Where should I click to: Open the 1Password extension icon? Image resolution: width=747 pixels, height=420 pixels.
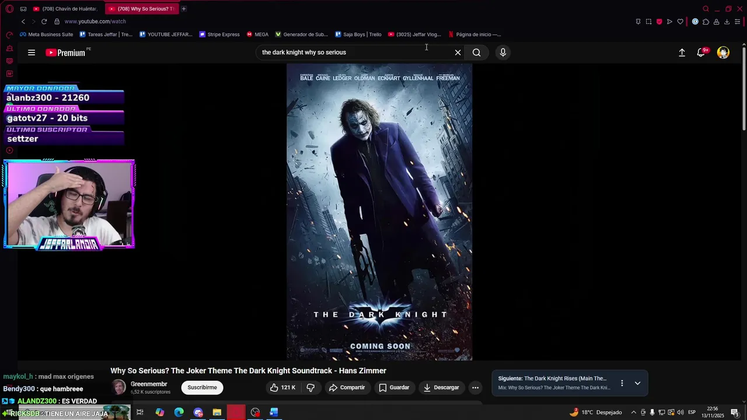(x=695, y=22)
